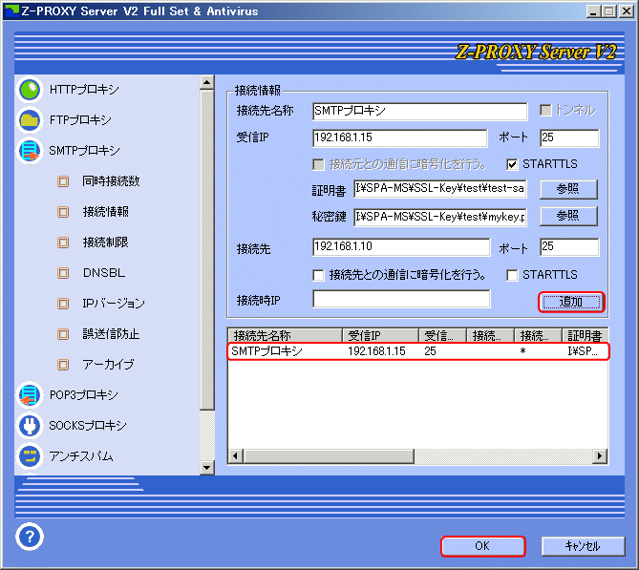The width and height of the screenshot is (639, 570).
Task: Open 接続制限 settings
Action: pos(106,242)
